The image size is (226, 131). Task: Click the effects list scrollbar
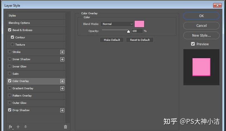(68, 67)
